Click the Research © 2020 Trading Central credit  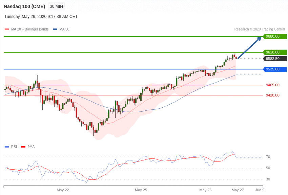260,29
